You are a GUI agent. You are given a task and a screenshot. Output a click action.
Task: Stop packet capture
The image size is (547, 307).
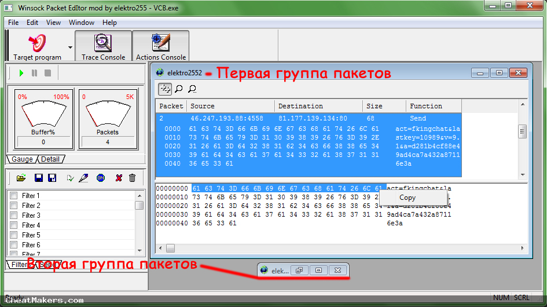click(x=48, y=73)
